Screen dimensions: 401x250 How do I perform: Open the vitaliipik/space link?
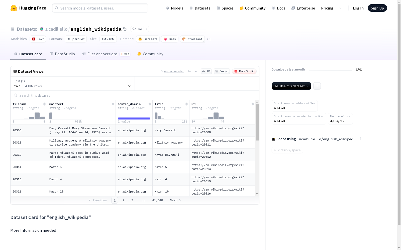click(x=287, y=150)
